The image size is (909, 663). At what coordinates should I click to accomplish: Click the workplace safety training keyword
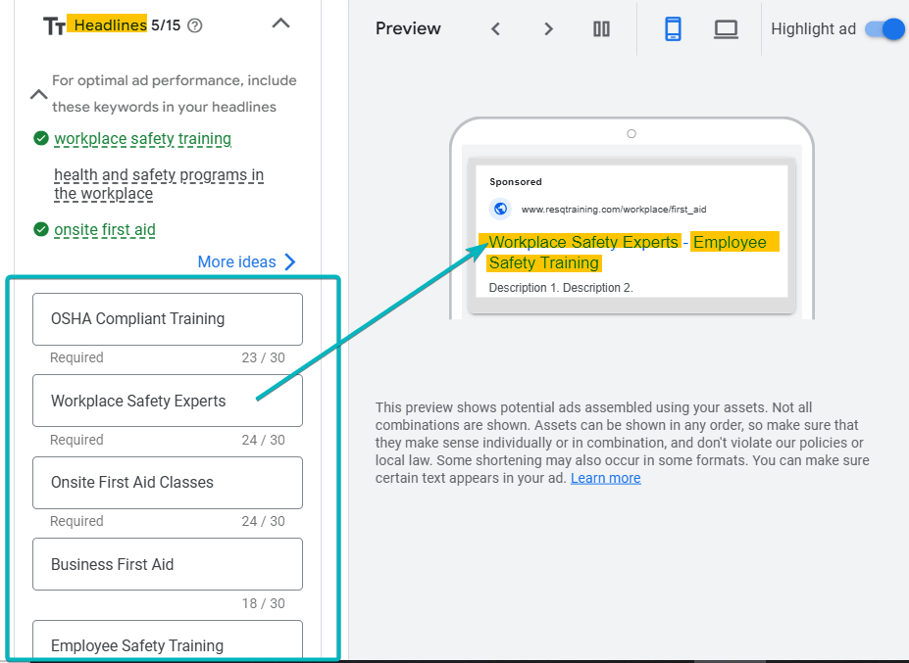(x=142, y=139)
